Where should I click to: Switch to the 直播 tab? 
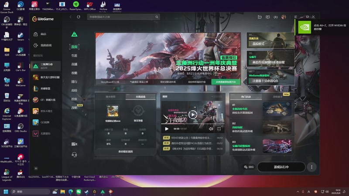pos(74,64)
